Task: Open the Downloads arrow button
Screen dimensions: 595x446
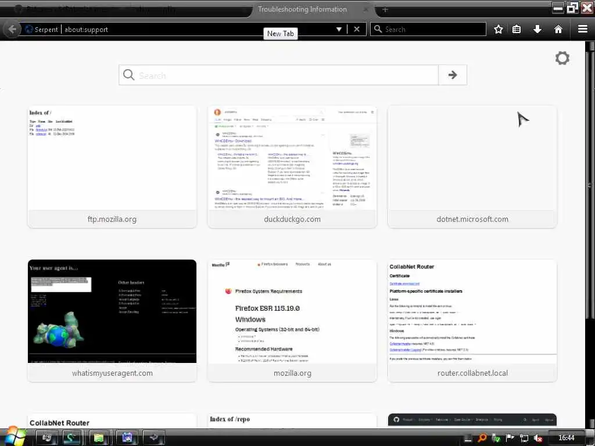Action: [x=537, y=29]
